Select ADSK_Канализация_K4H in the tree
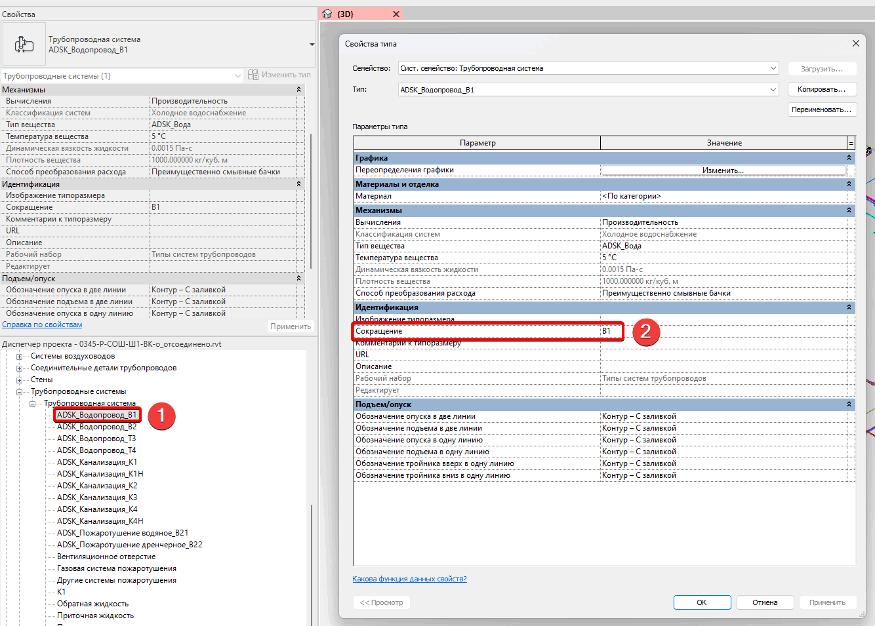The image size is (875, 626). [100, 521]
